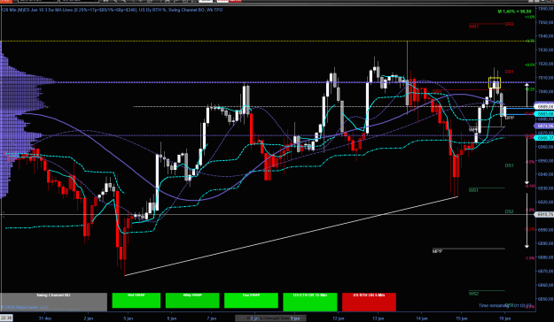
Task: Click the WR1 level label
Action: (473, 27)
